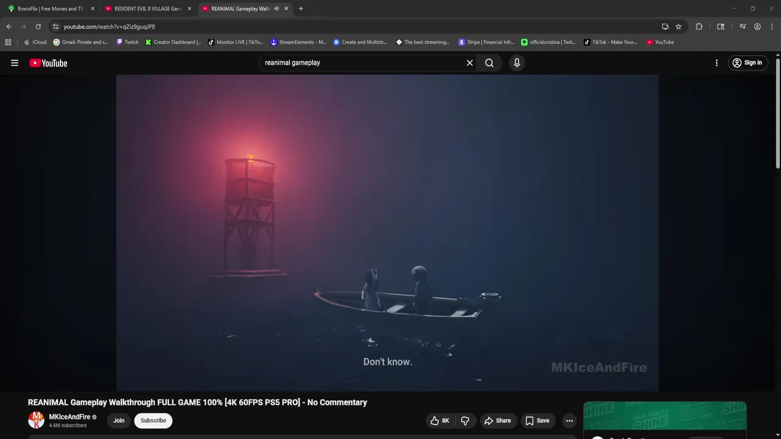
Task: Close the BrocoFlix tab
Action: [93, 9]
